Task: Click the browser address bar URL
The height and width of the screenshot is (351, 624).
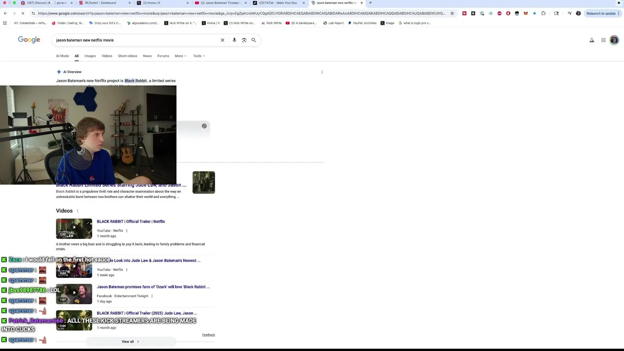Action: (241, 13)
